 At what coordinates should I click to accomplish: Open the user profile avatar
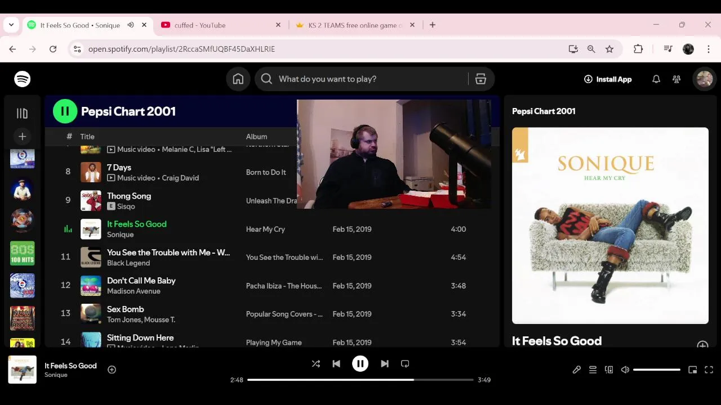click(705, 79)
